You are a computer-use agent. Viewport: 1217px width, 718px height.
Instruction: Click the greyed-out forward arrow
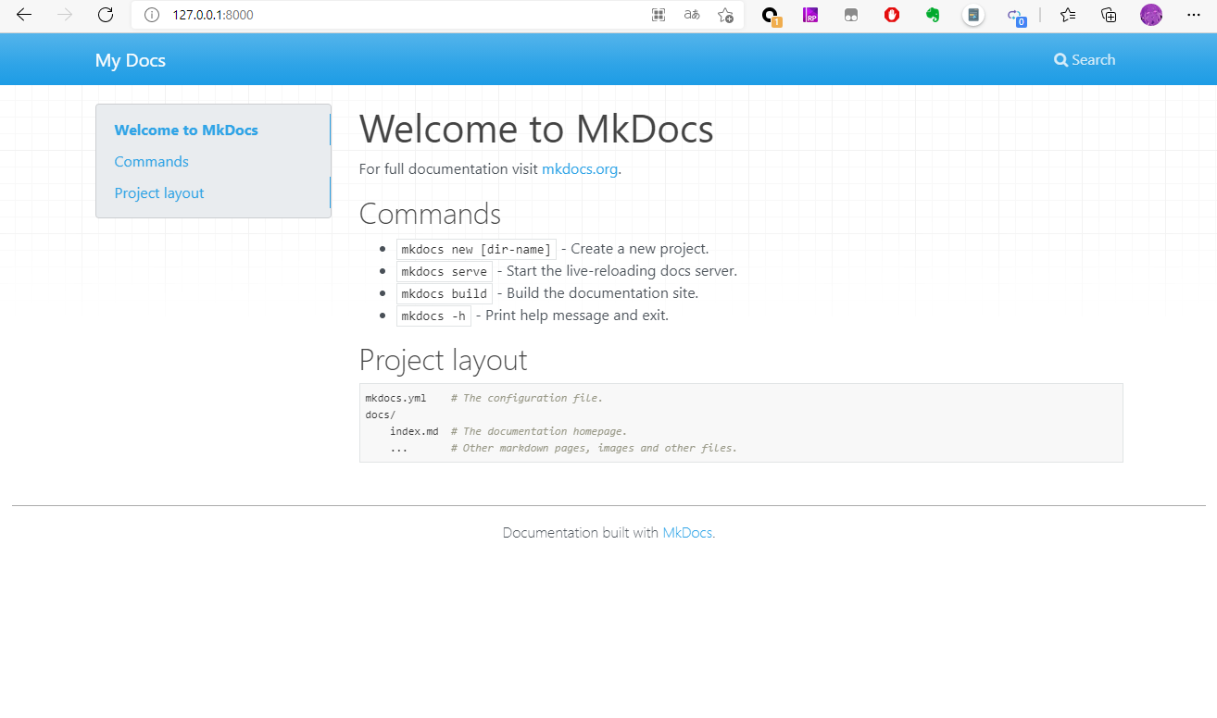pyautogui.click(x=65, y=15)
